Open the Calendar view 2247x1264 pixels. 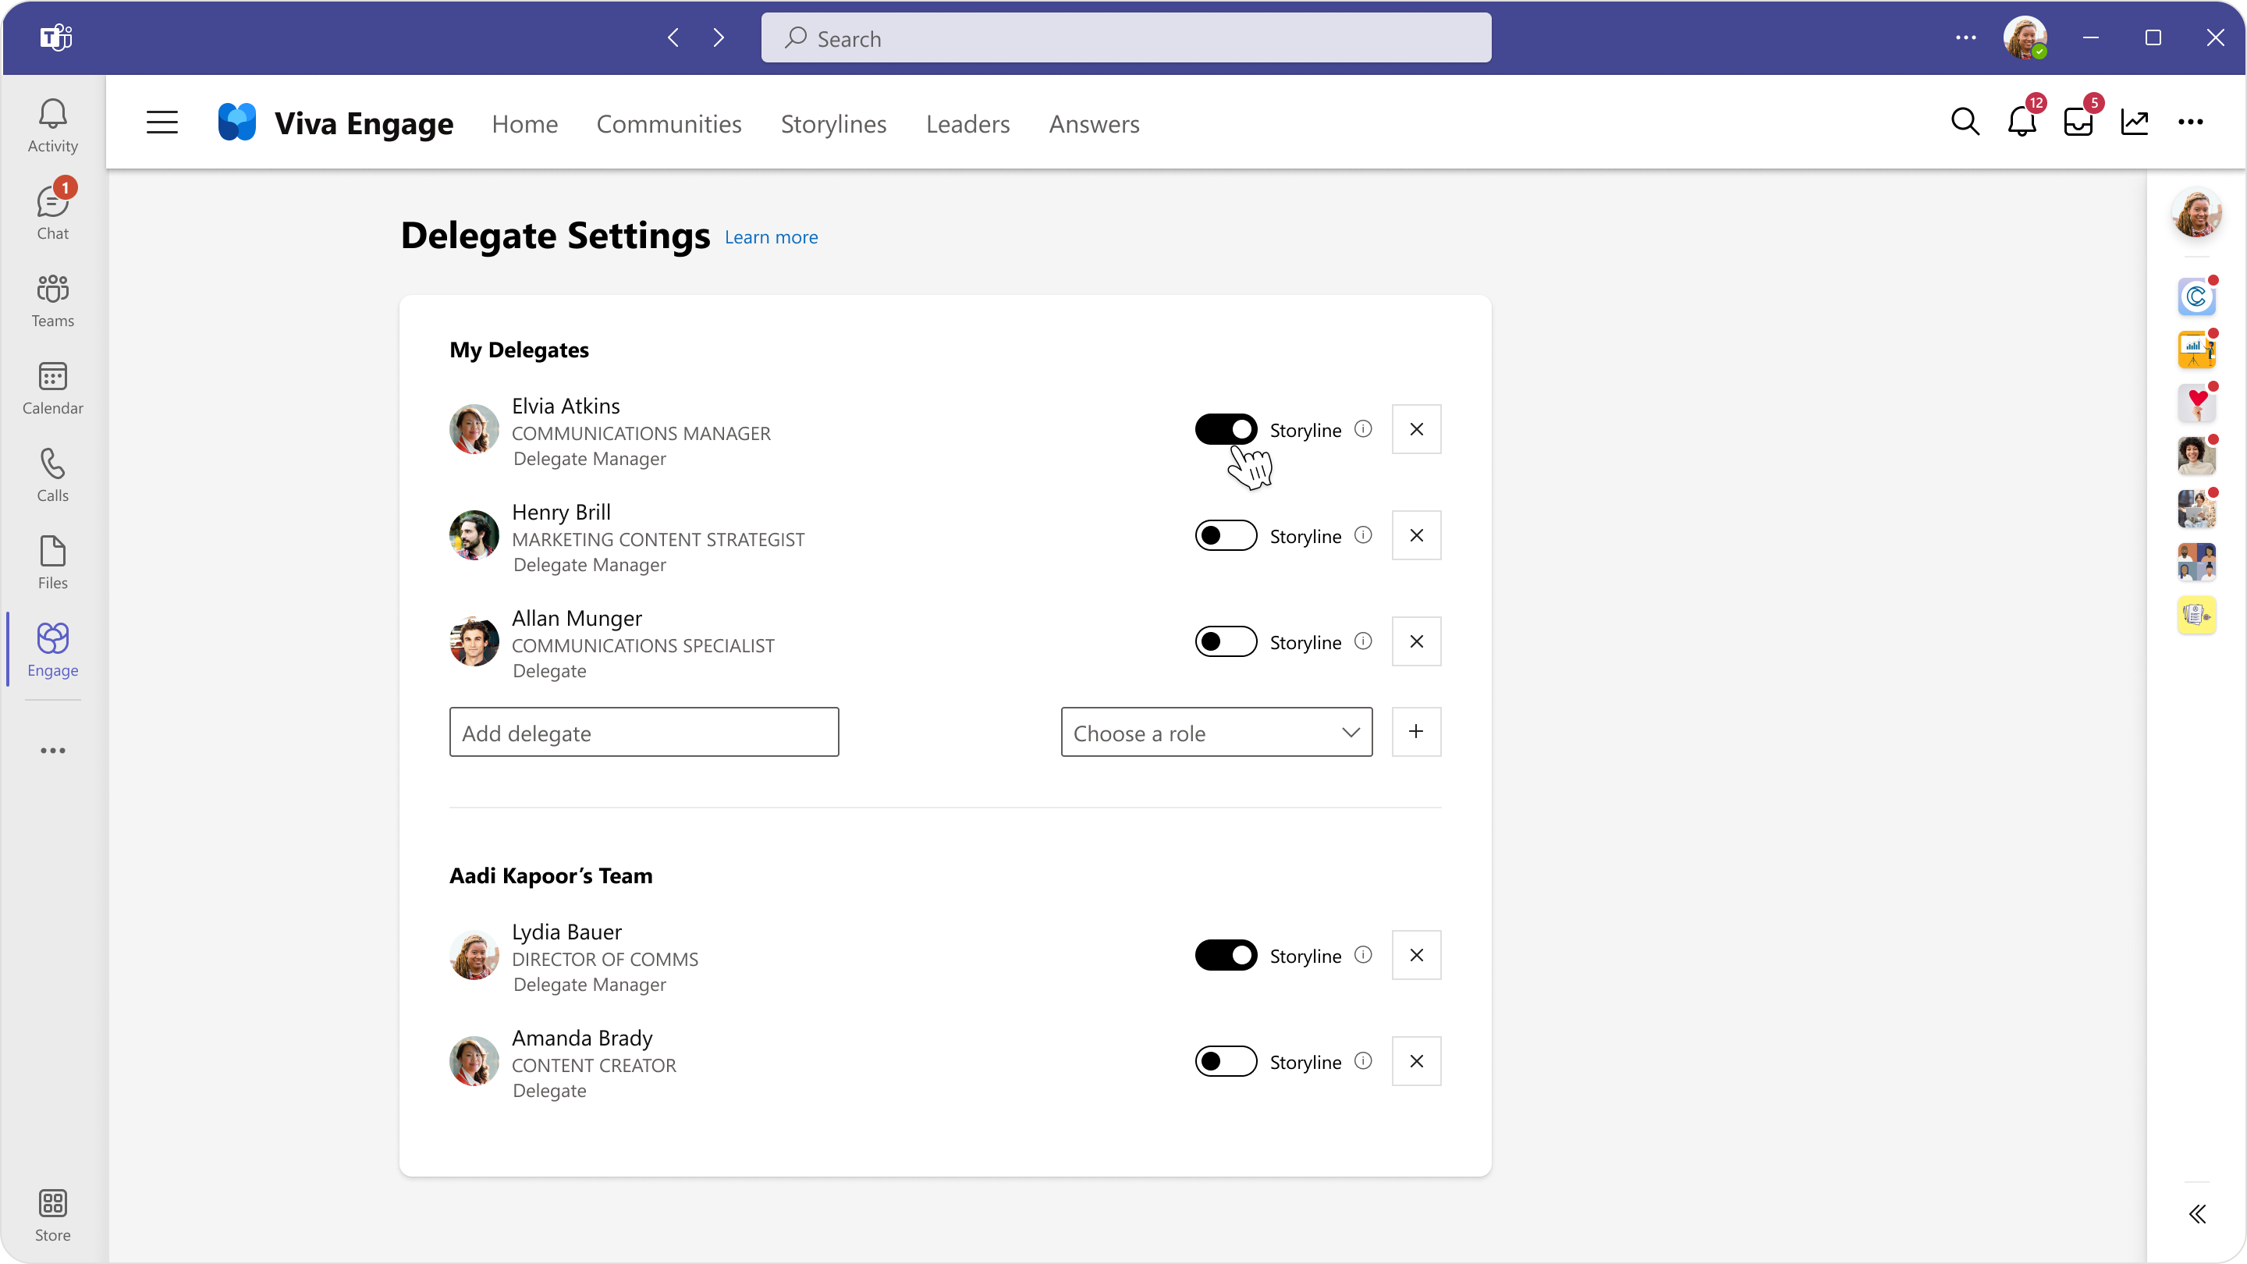[x=52, y=389]
